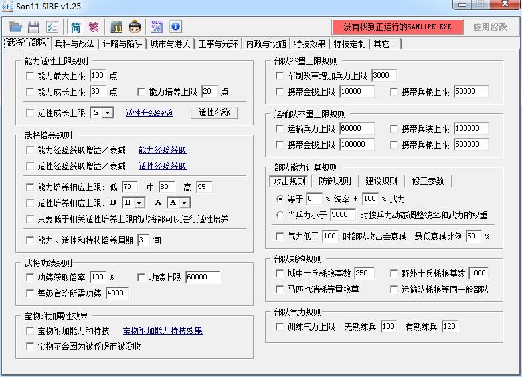522x377 pixels.
Task: Open the 能力经验获取 link
Action: coord(163,150)
